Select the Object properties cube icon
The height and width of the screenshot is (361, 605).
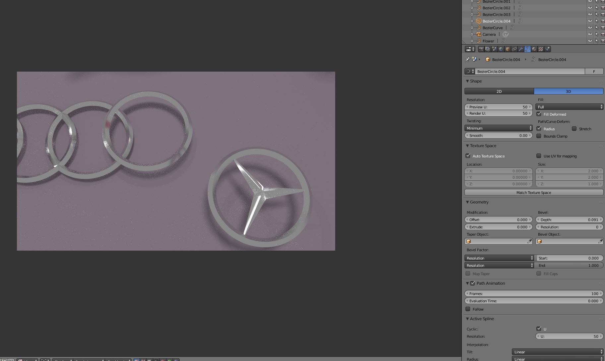pyautogui.click(x=508, y=49)
